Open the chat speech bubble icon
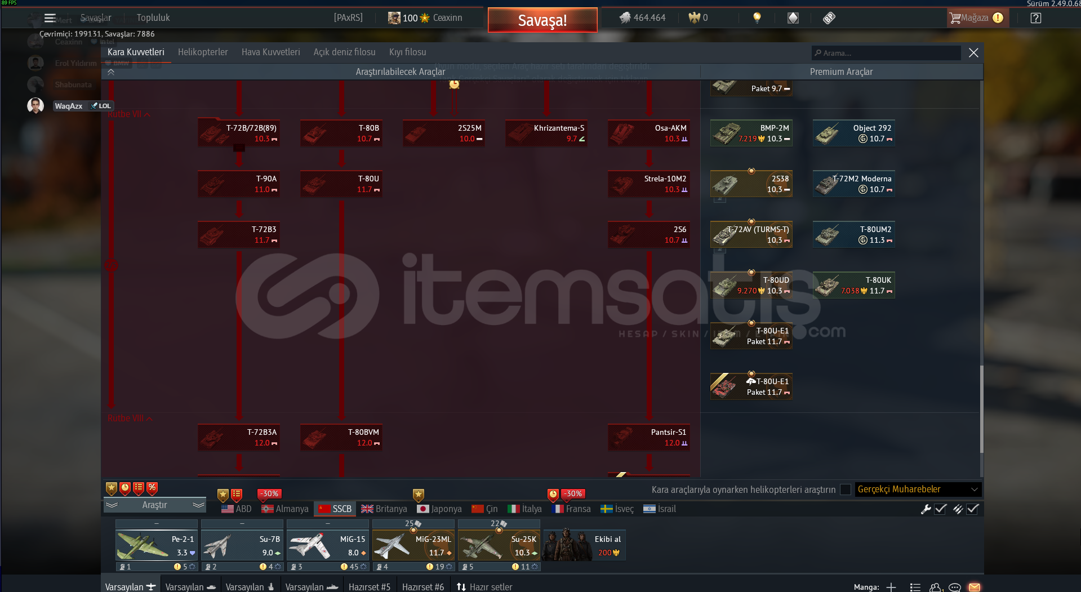Screen dimensions: 1081x592 (x=954, y=587)
